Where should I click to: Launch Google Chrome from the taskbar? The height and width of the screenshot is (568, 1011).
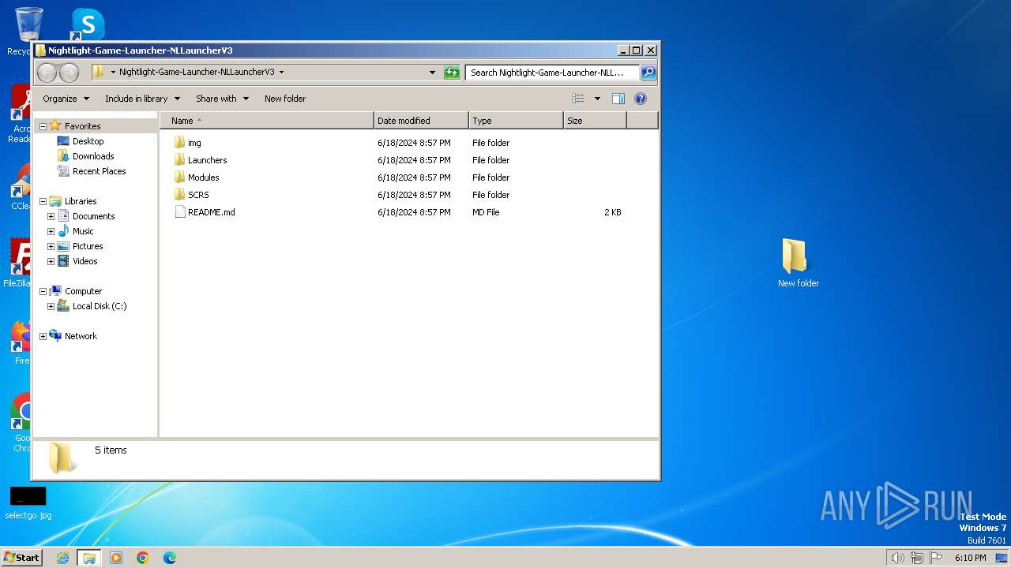pos(143,558)
